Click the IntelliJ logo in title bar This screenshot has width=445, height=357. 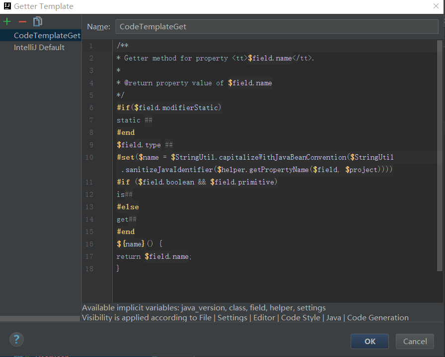coord(6,6)
